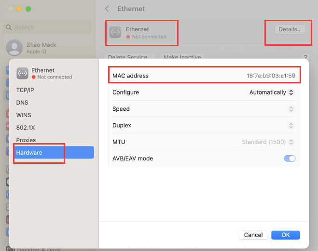The height and width of the screenshot is (251, 318).
Task: Click the magnifier icon in Search field
Action: pyautogui.click(x=9, y=27)
